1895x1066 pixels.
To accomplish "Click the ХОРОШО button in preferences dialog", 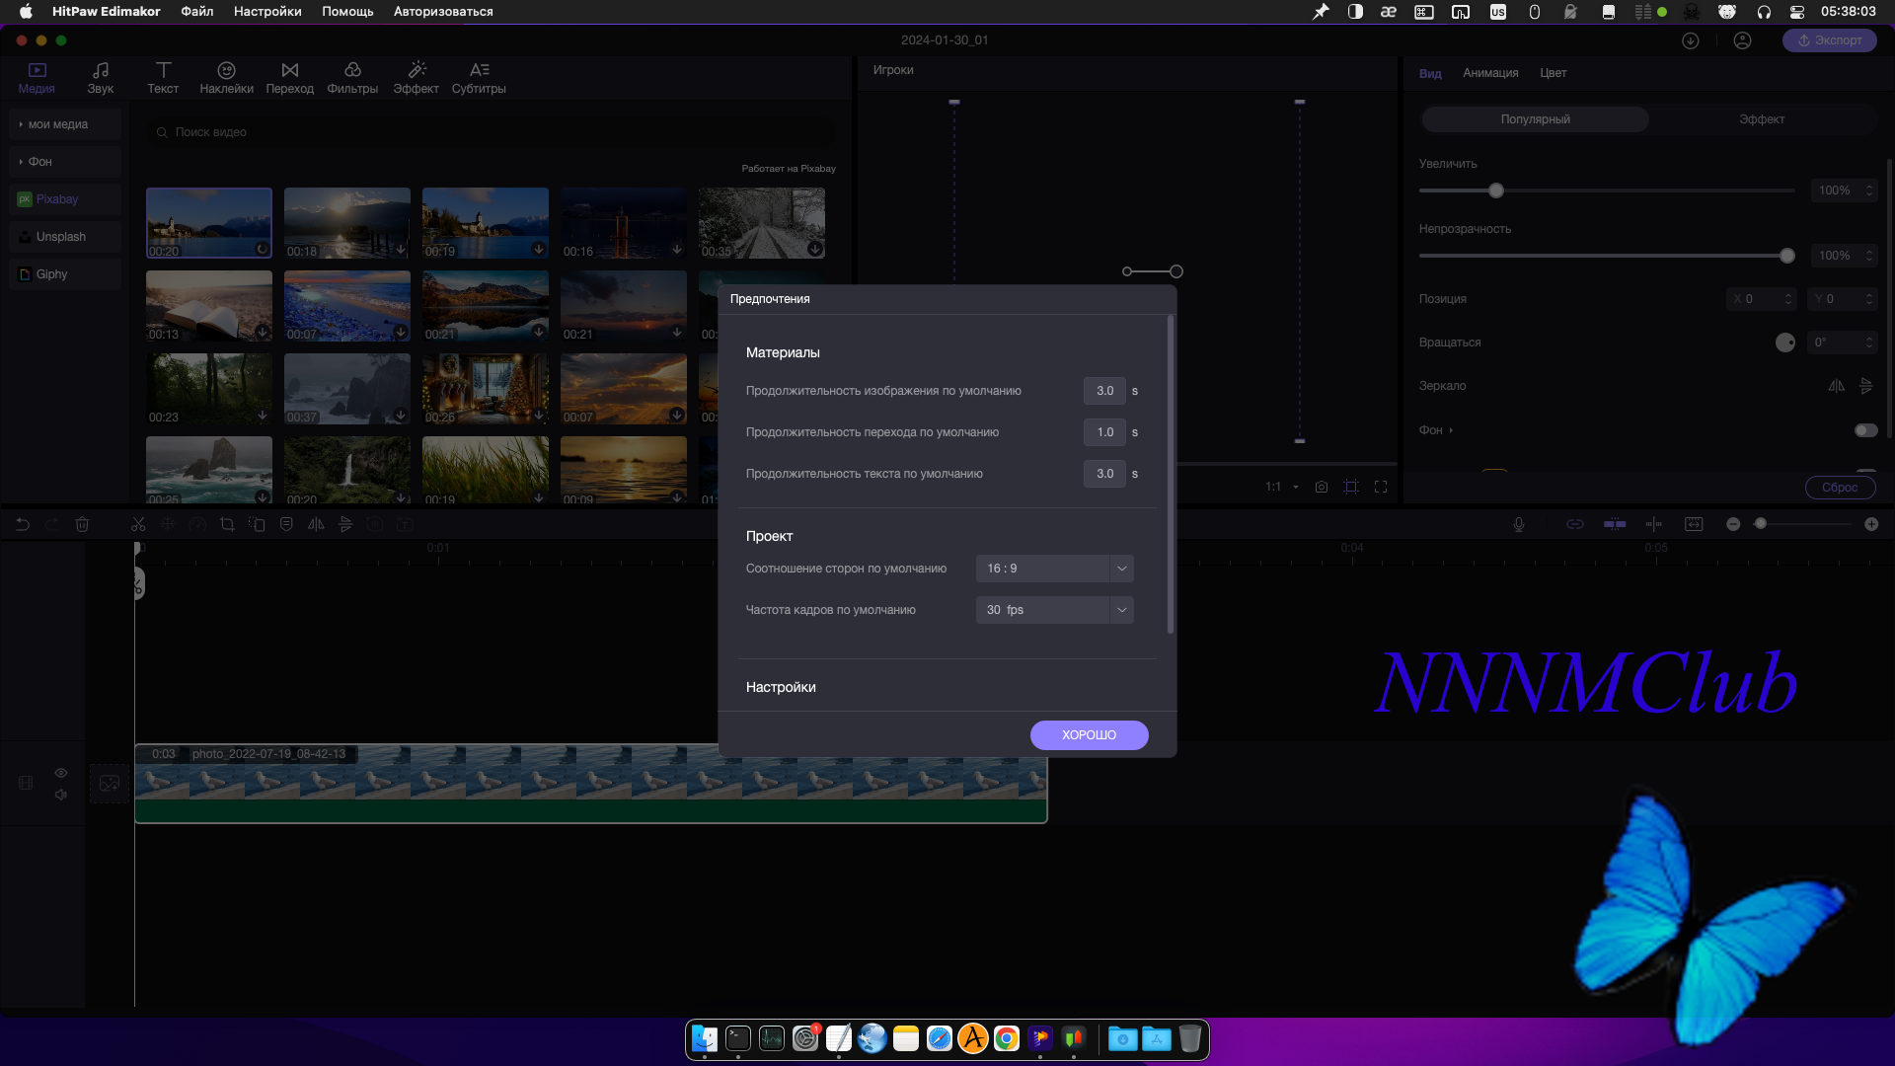I will pos(1089,735).
